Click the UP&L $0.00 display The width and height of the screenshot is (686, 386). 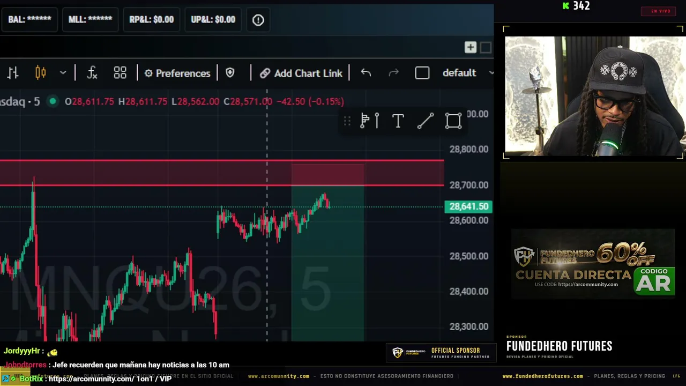[213, 20]
